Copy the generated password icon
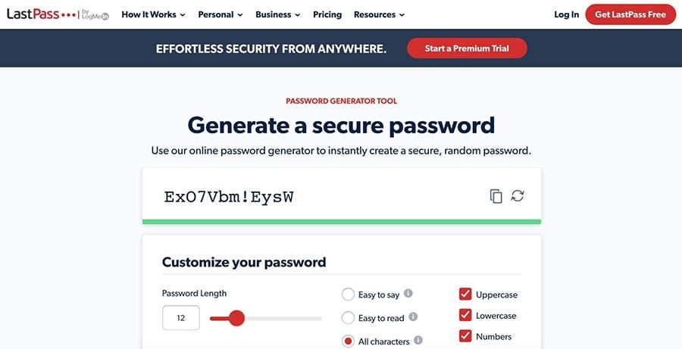The image size is (682, 349). [496, 196]
